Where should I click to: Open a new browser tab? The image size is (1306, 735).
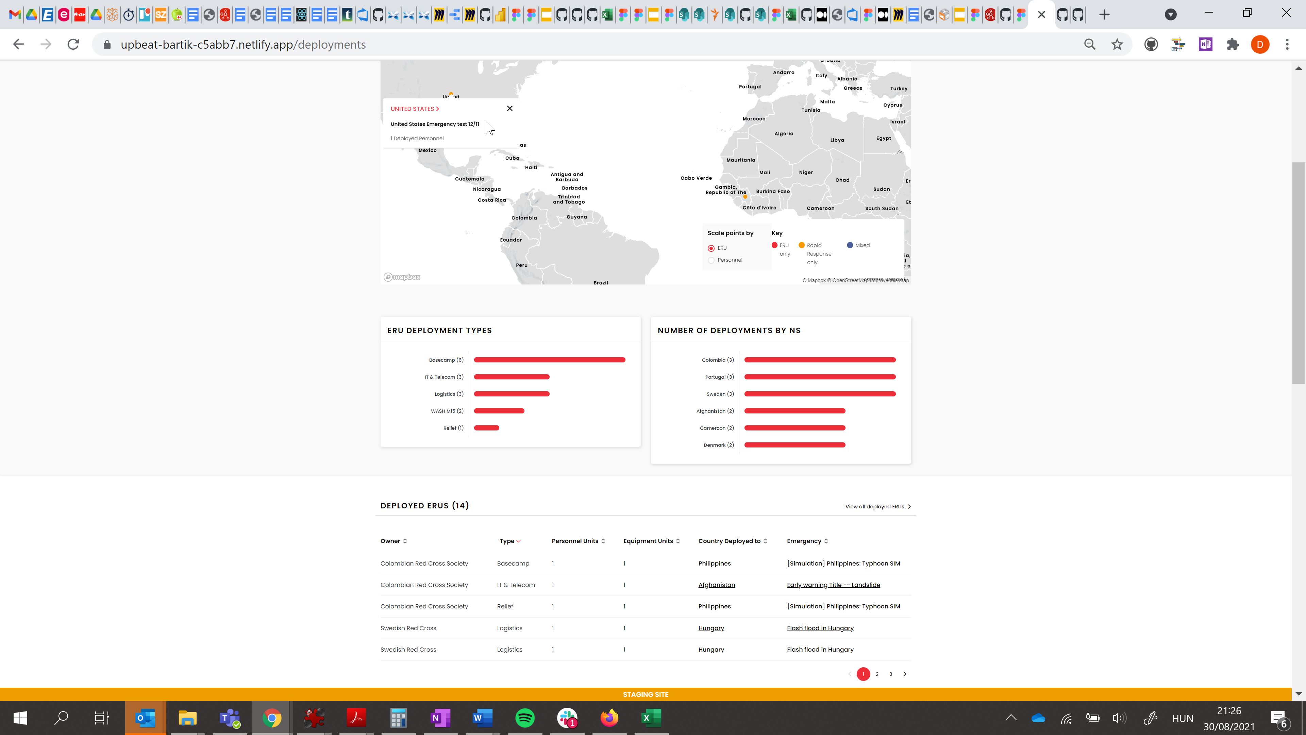point(1104,14)
